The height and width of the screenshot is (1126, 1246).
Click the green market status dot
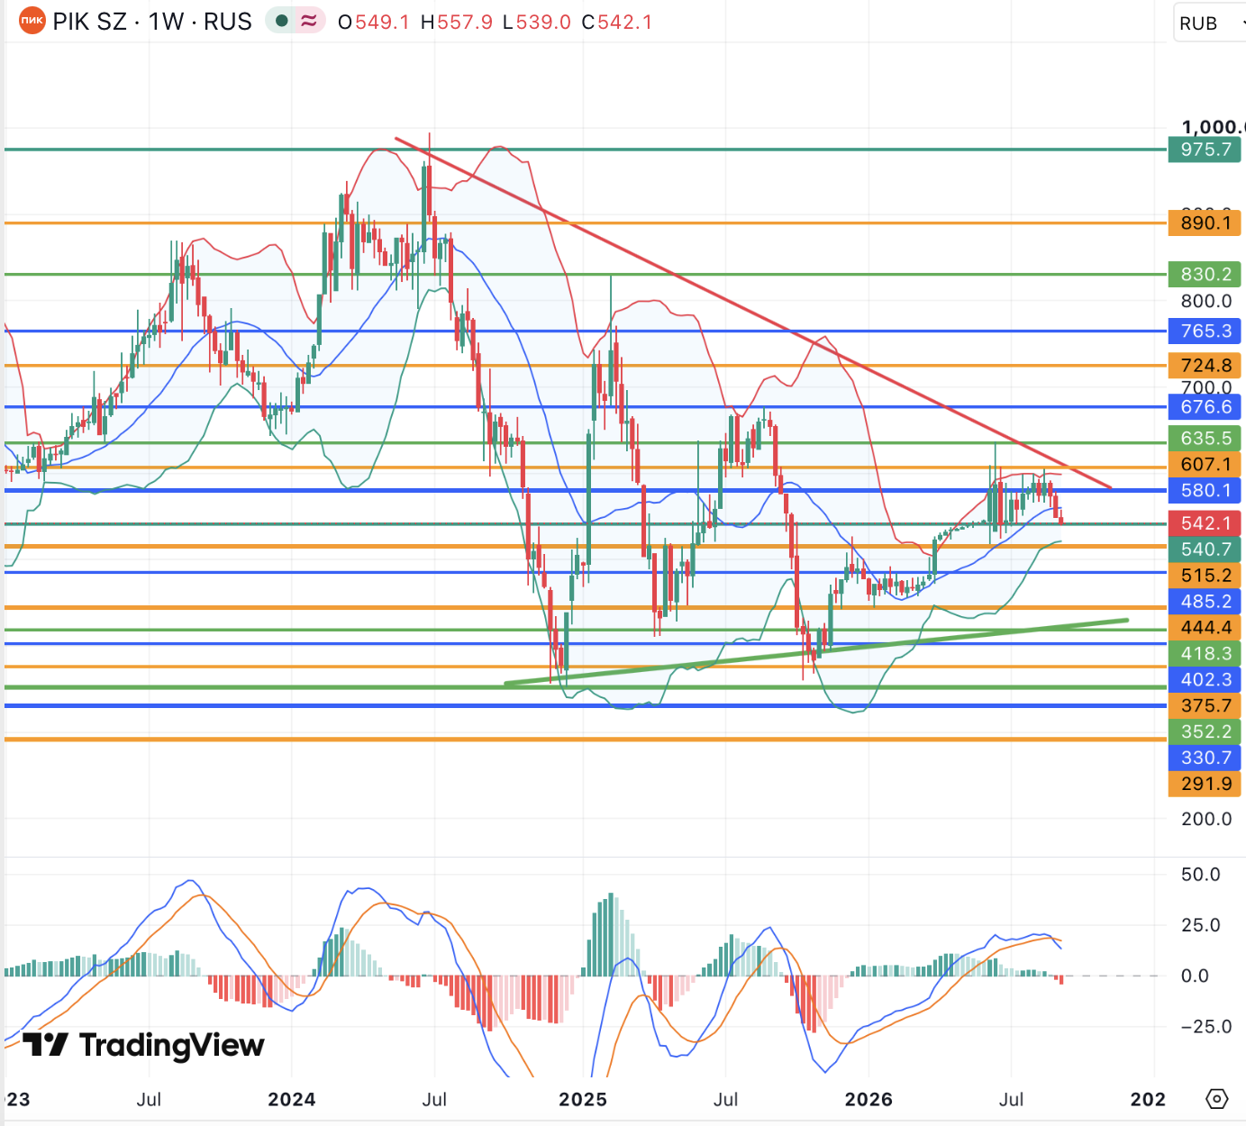point(282,21)
